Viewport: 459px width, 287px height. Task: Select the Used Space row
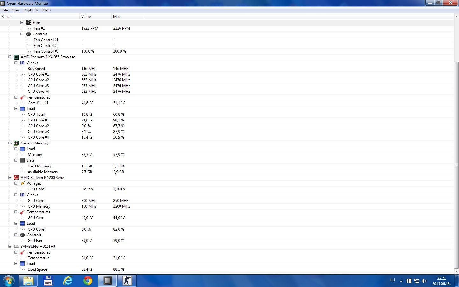[227, 269]
